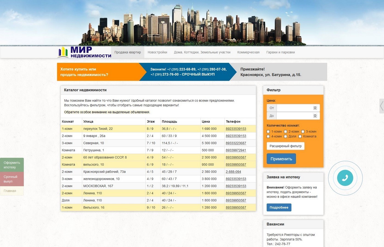Click the Главная side button
This screenshot has width=384, height=247.
click(12, 191)
